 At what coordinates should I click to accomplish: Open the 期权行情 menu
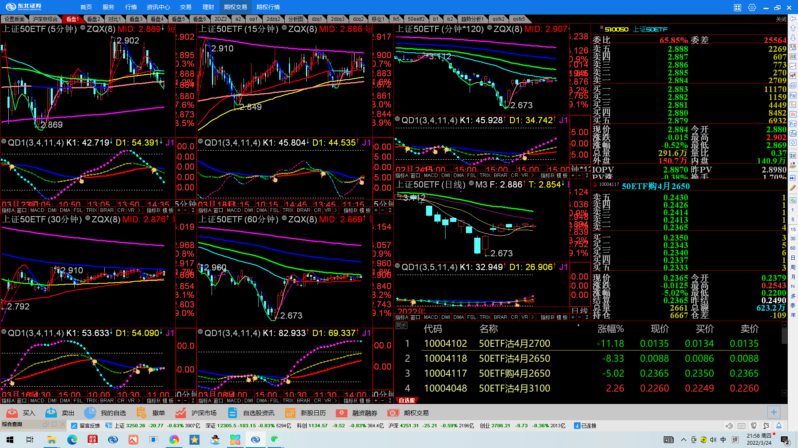click(268, 7)
